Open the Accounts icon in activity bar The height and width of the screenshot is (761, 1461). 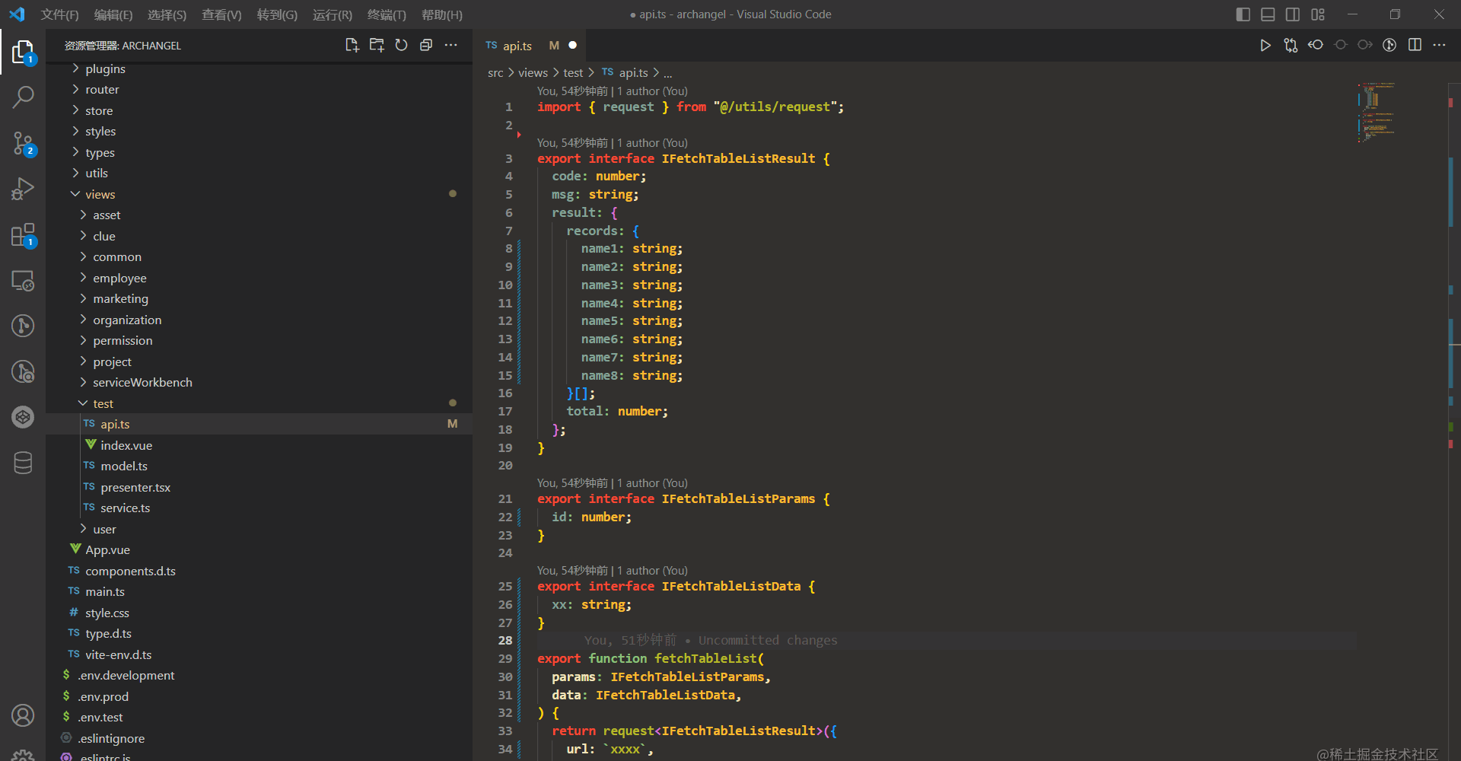pos(23,715)
